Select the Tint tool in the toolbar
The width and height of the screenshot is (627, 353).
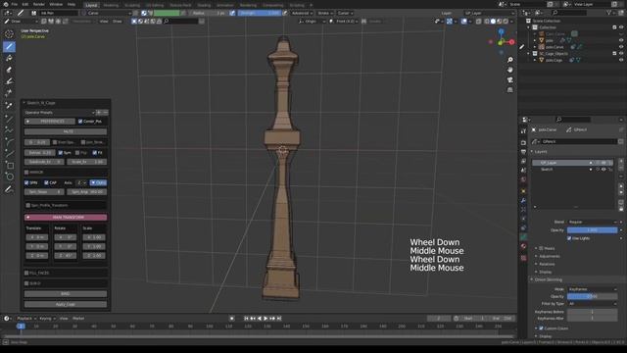coord(9,81)
